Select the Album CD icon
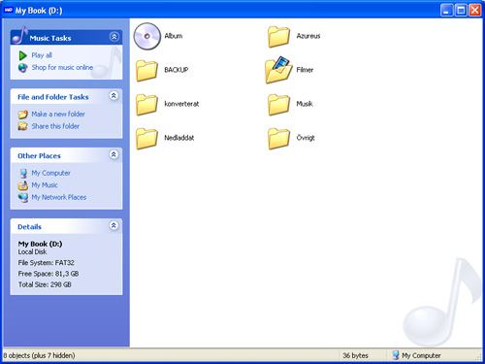Image resolution: width=485 pixels, height=364 pixels. click(147, 36)
